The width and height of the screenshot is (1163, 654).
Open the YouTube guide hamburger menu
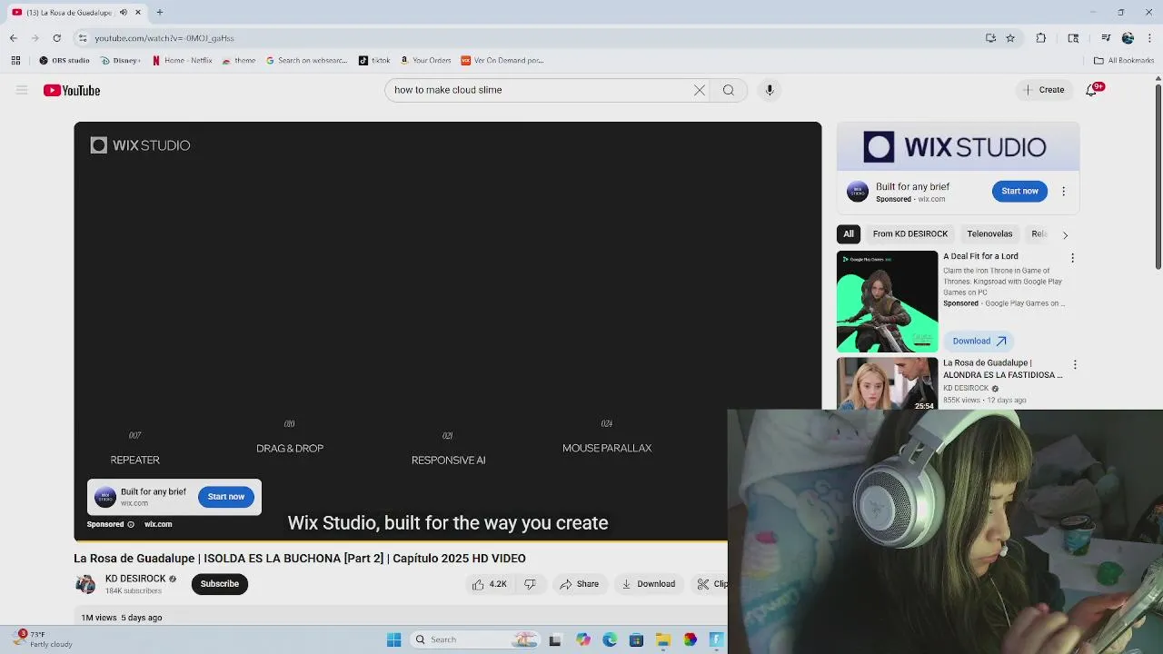point(22,90)
